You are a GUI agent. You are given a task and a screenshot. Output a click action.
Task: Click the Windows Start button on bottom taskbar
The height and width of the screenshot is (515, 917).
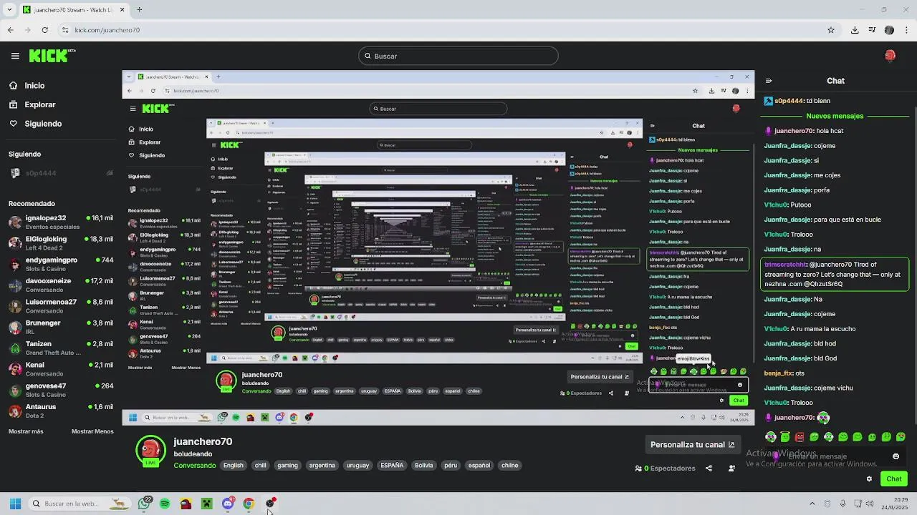point(15,504)
